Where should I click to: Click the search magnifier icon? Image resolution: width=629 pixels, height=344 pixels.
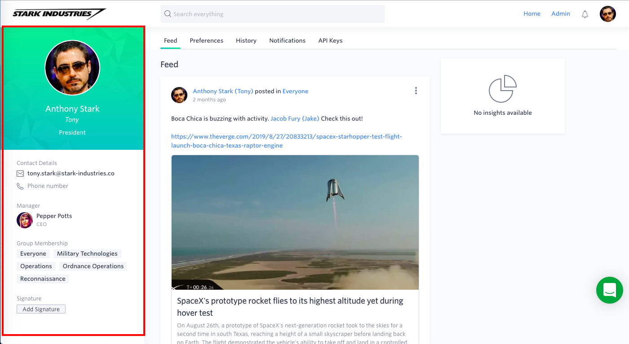click(168, 14)
